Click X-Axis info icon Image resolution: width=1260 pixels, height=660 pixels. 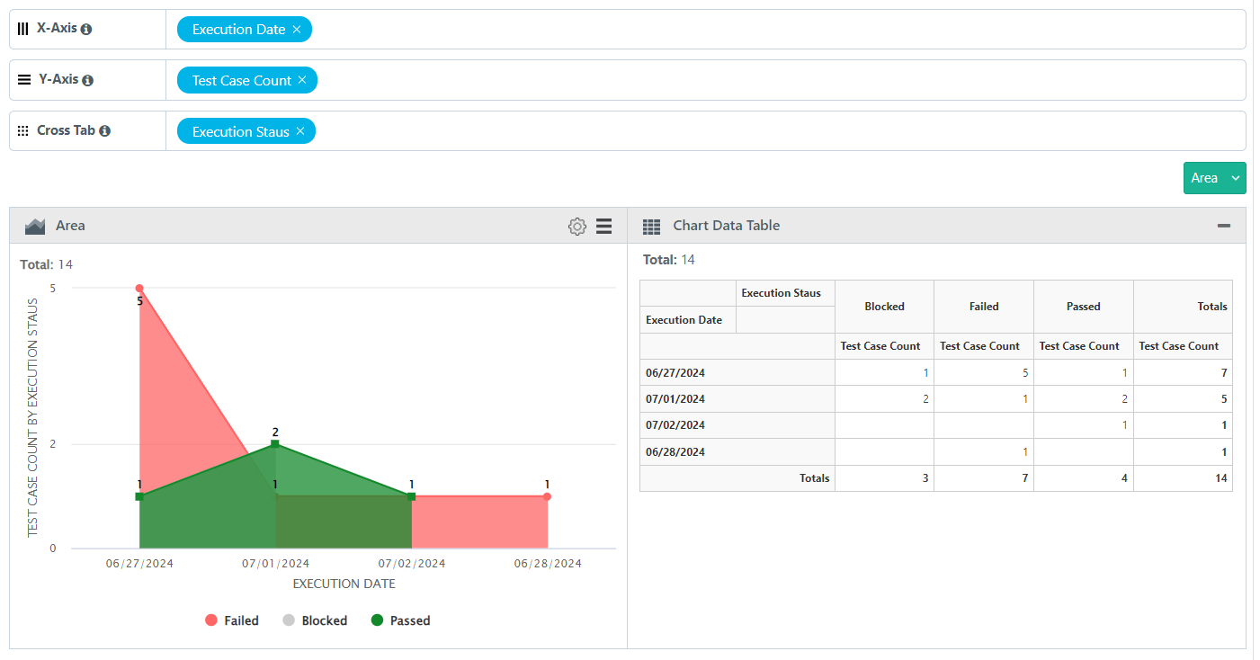86,29
